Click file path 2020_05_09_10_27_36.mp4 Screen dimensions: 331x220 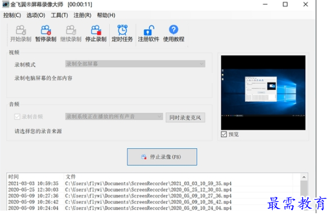pos(148,196)
